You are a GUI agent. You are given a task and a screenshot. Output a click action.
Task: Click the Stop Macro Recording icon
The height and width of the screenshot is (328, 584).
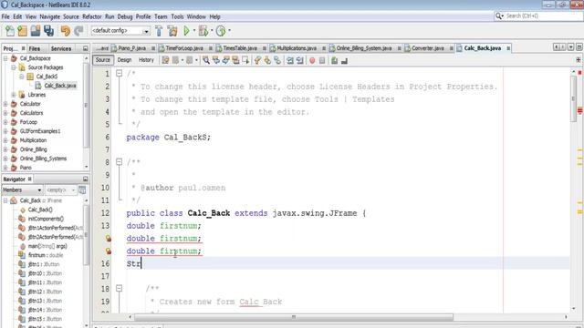click(322, 60)
